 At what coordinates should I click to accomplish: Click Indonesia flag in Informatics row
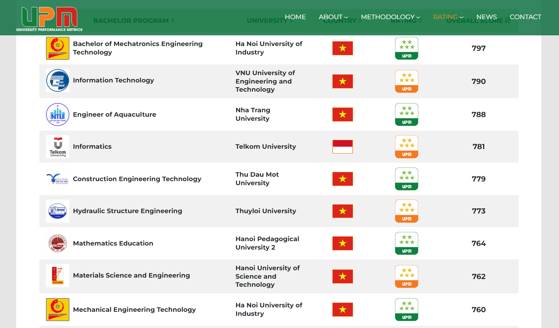(x=343, y=147)
